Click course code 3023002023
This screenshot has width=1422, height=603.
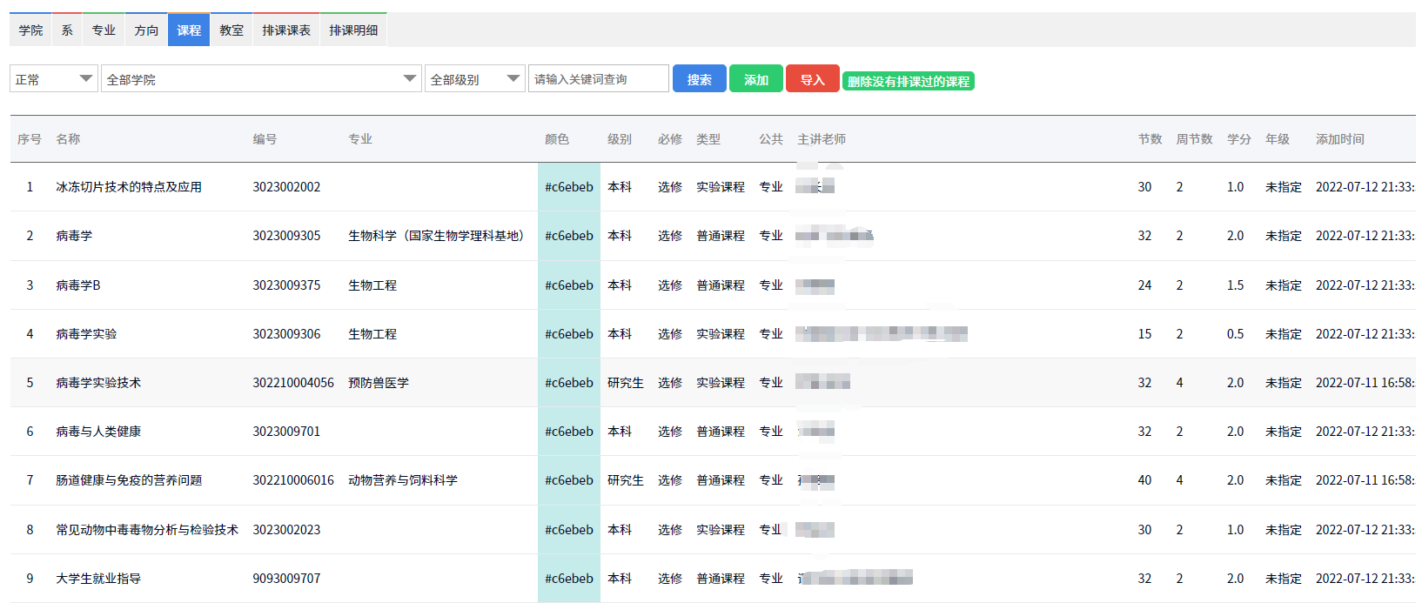point(286,530)
